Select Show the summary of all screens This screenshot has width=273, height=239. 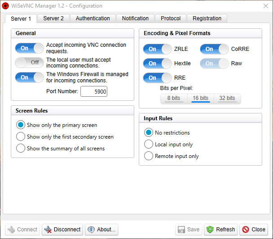(x=21, y=148)
